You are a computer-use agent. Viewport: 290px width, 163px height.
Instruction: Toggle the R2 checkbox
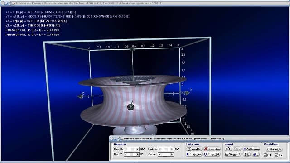point(277,155)
